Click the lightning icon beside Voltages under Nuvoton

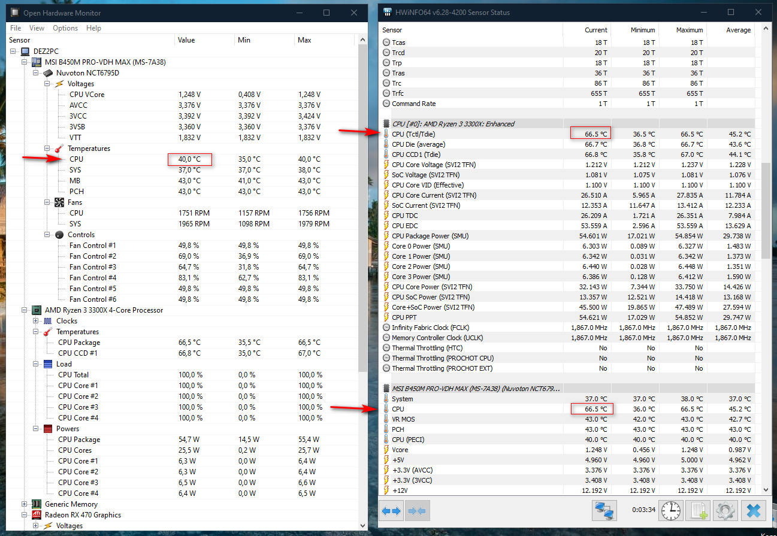click(59, 84)
